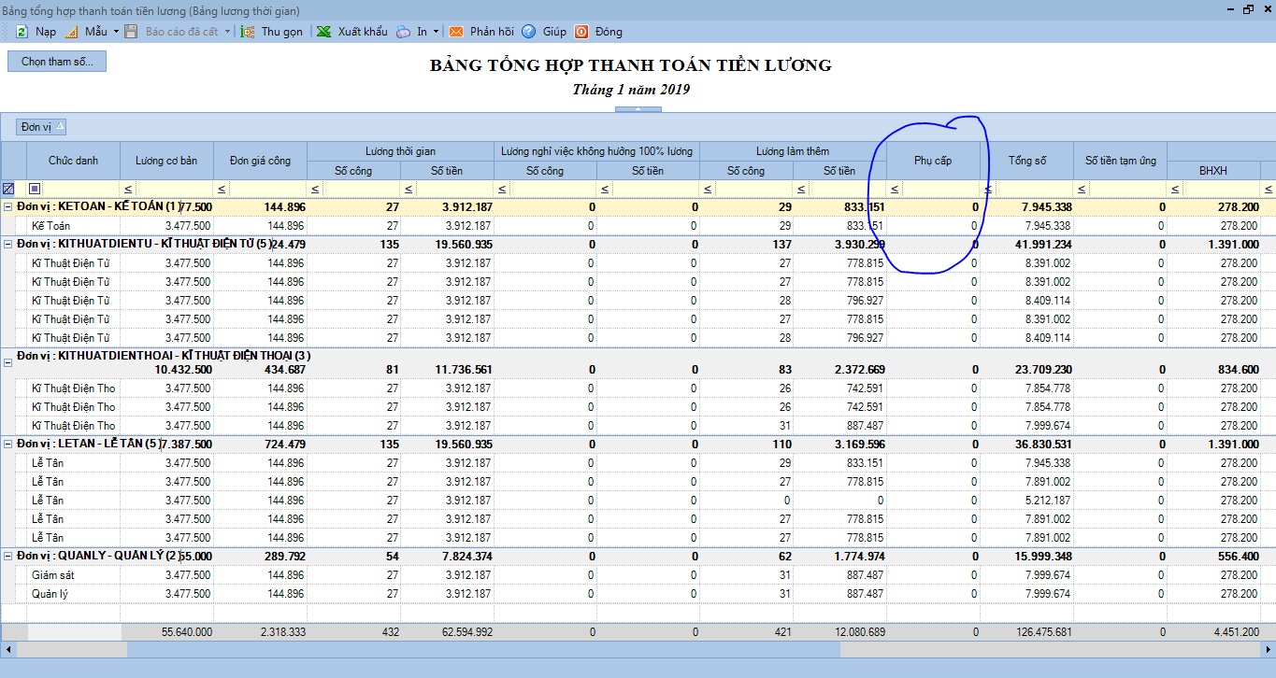Click the Giúp help icon
1276x678 pixels.
528,31
